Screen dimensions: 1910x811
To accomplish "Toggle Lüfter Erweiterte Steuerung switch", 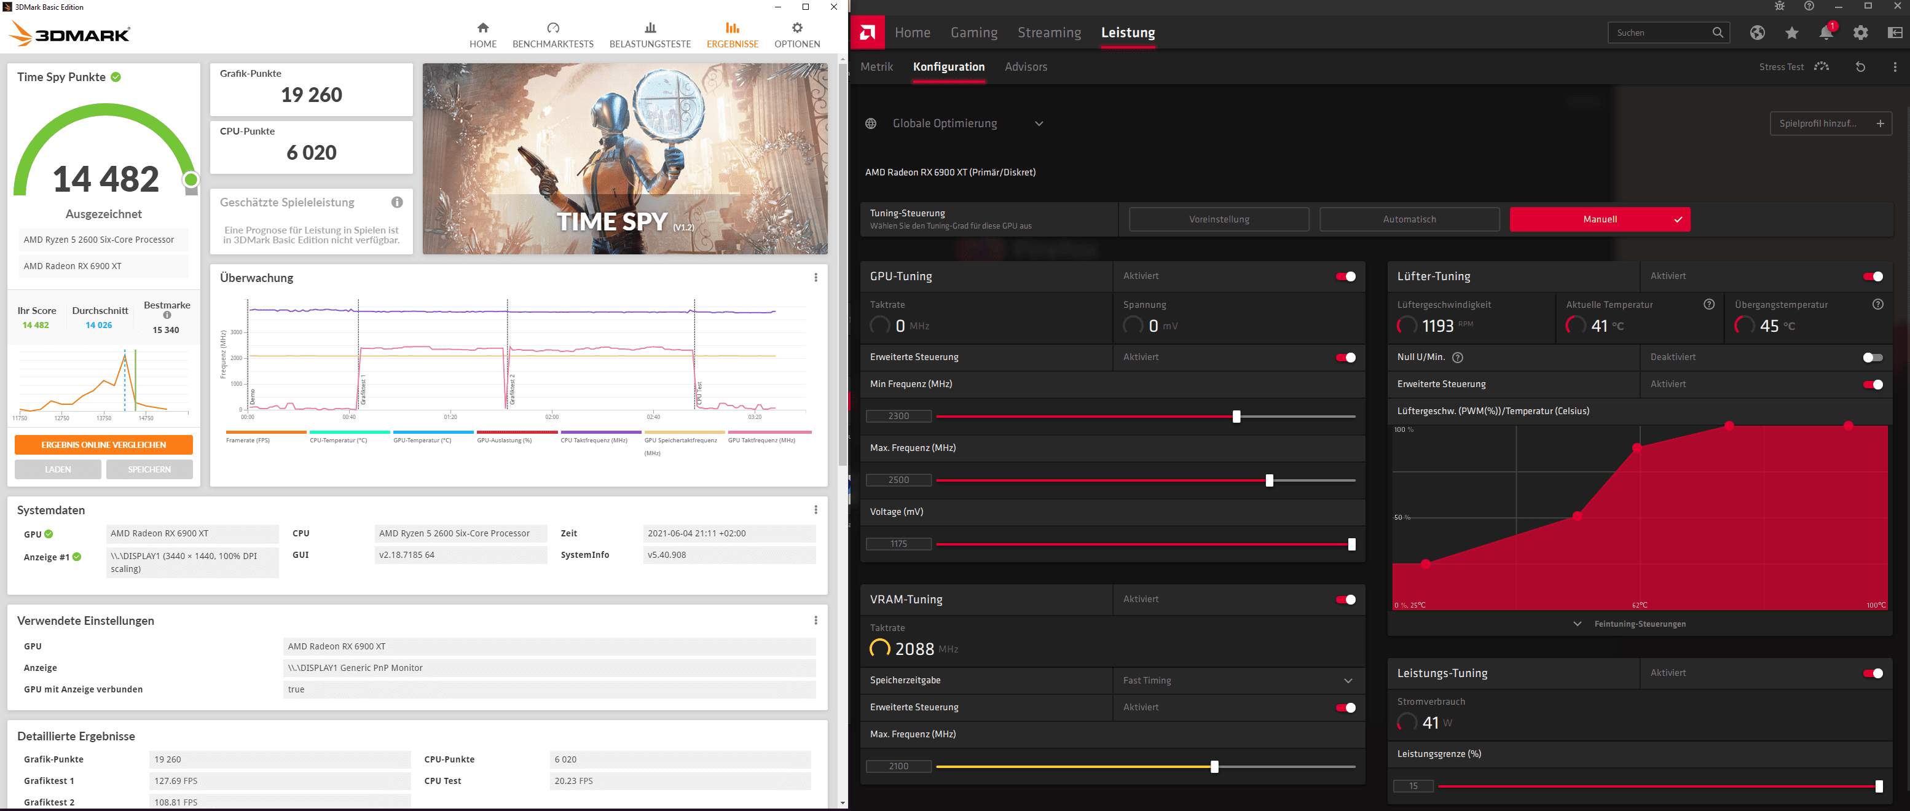I will coord(1873,384).
